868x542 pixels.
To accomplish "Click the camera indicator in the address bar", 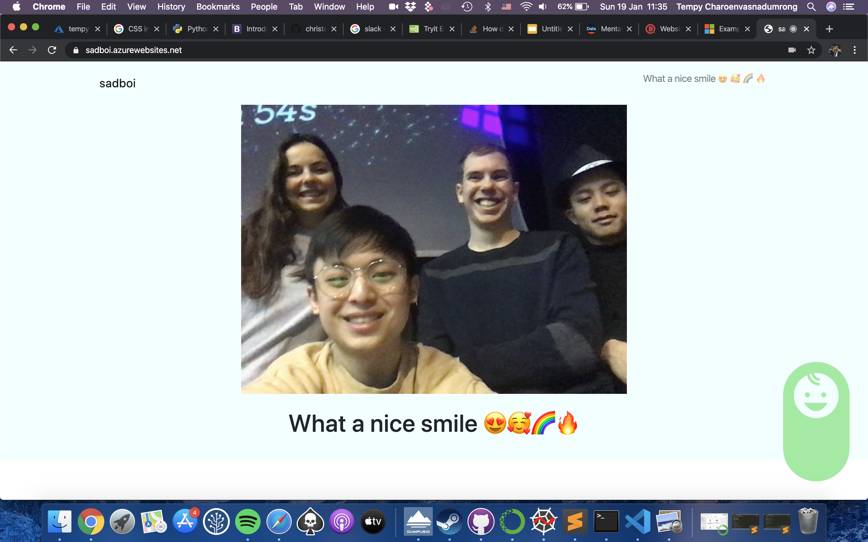I will pos(792,50).
